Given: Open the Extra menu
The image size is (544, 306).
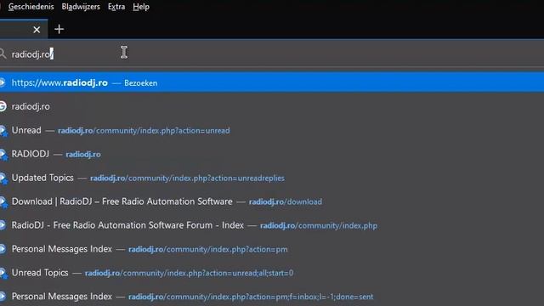Looking at the screenshot, I should tap(116, 7).
